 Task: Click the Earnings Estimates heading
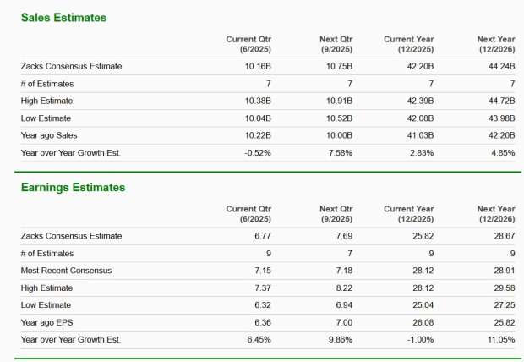pos(73,187)
